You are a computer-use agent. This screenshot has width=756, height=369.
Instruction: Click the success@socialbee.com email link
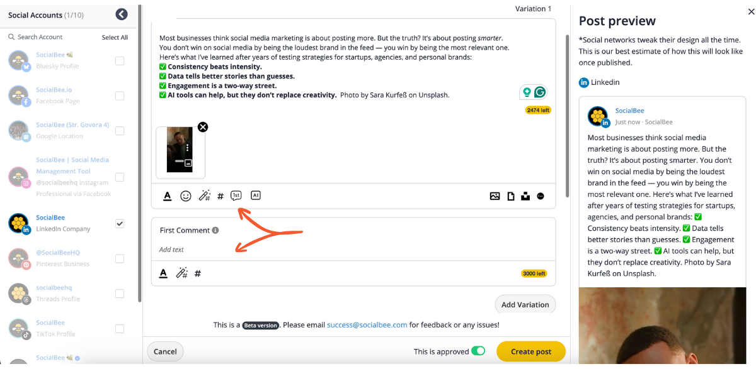pos(367,325)
